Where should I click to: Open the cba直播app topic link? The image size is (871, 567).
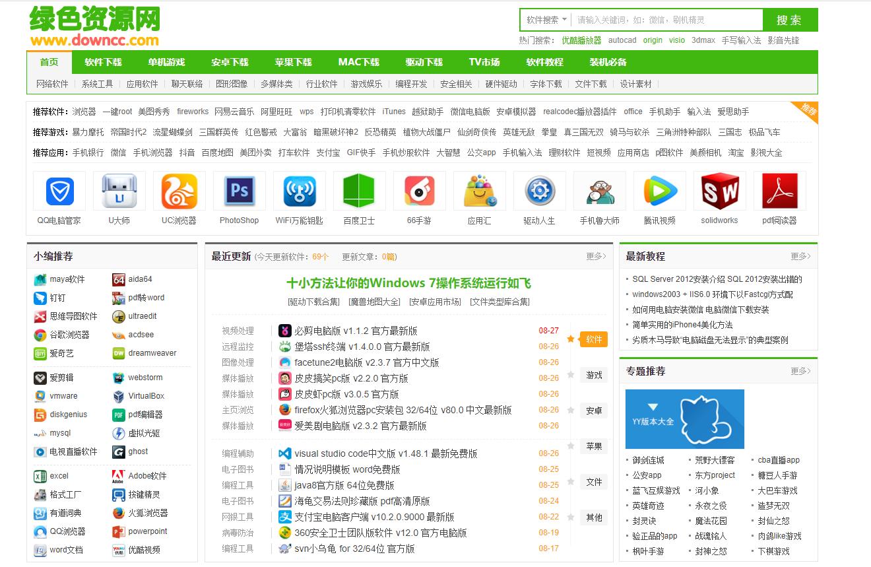pyautogui.click(x=779, y=460)
